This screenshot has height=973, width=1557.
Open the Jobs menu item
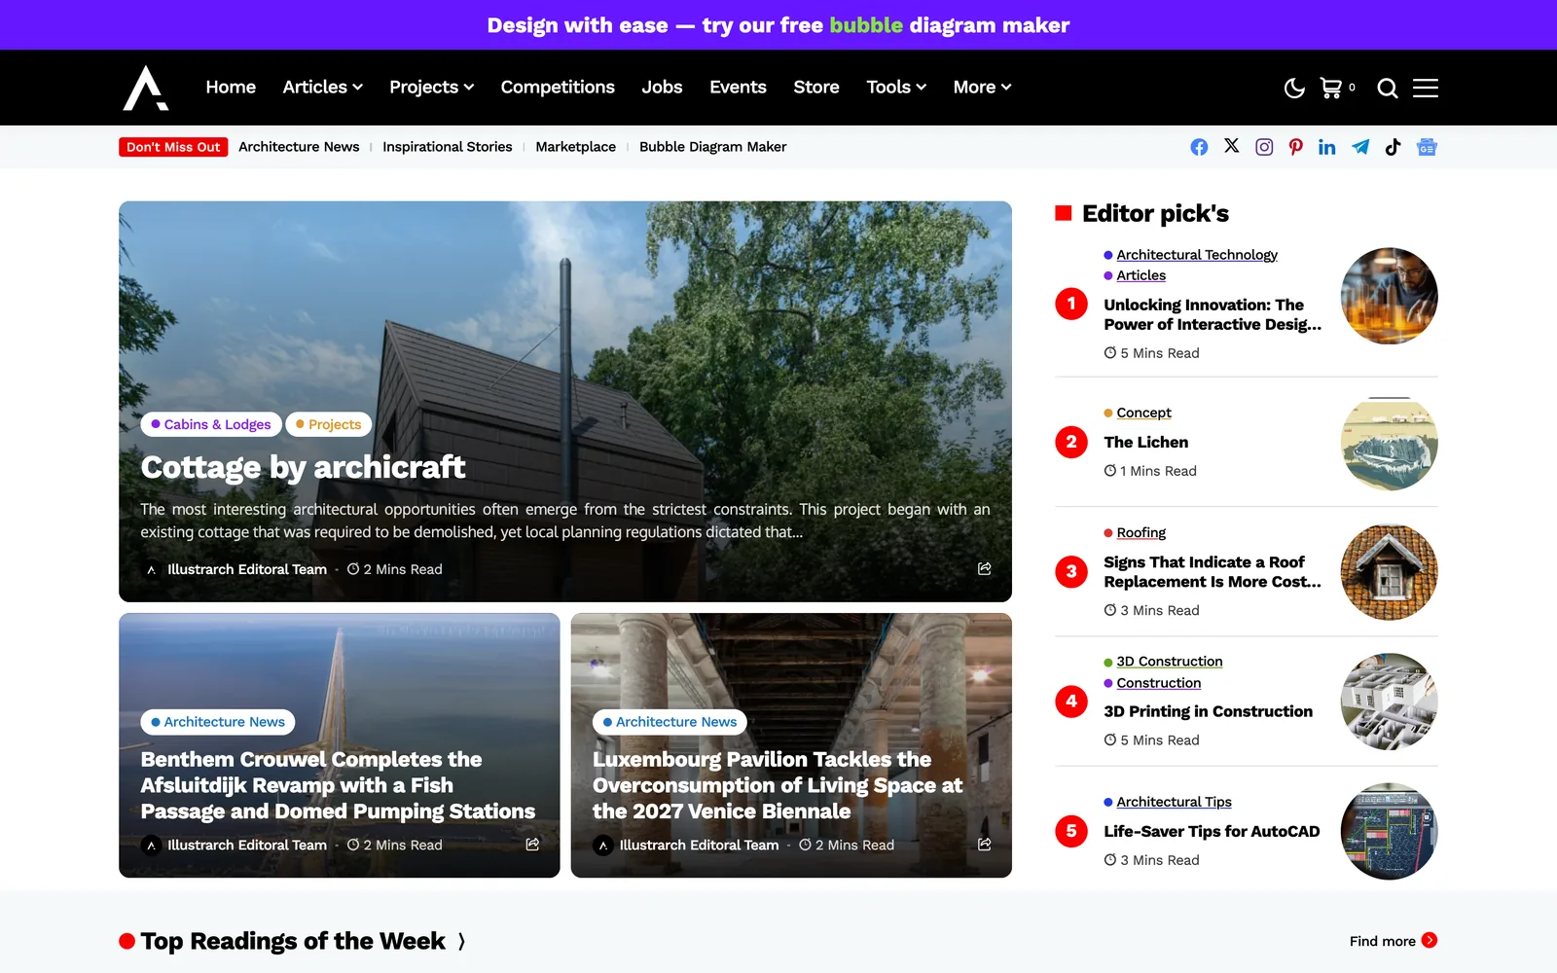point(662,88)
